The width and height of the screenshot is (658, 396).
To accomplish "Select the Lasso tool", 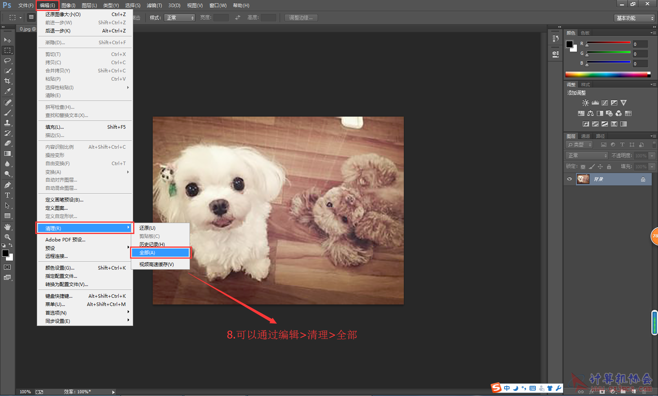I will [x=7, y=61].
